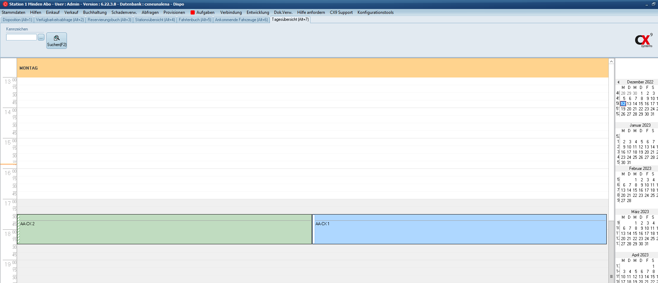Image resolution: width=658 pixels, height=283 pixels.
Task: Open the Konfigurationstools menu
Action: [375, 12]
